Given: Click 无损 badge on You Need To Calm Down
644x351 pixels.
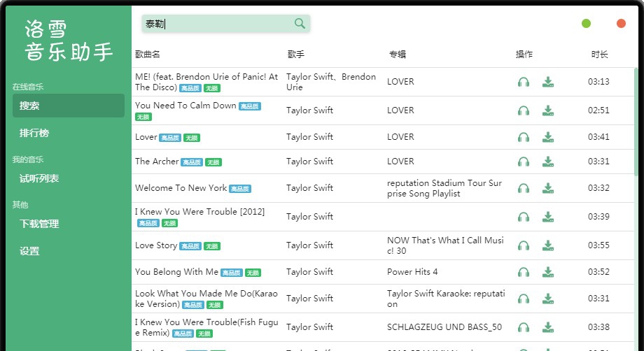Looking at the screenshot, I should [x=143, y=117].
